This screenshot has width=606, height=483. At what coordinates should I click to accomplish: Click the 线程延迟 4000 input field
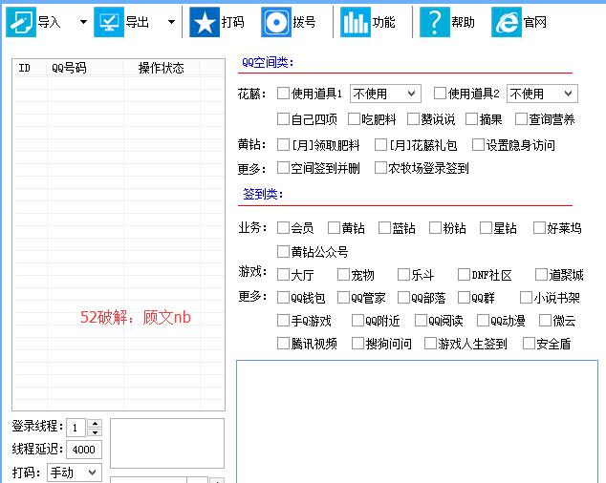tap(84, 450)
